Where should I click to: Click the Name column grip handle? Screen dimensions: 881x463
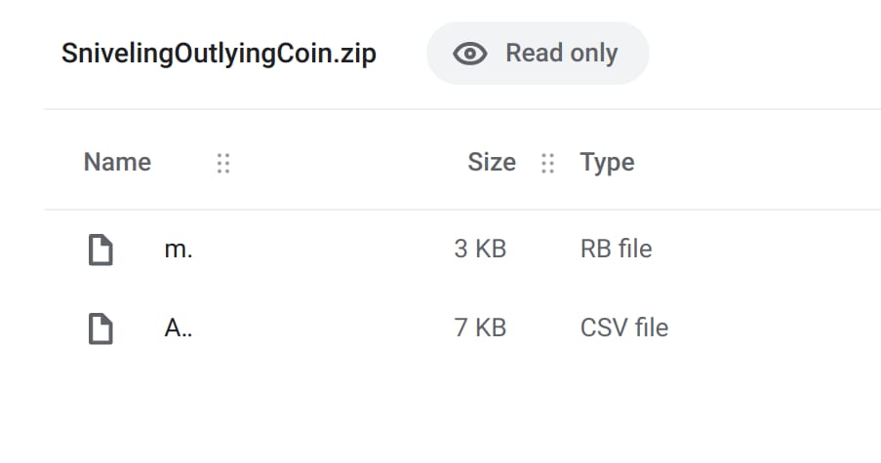click(x=223, y=164)
